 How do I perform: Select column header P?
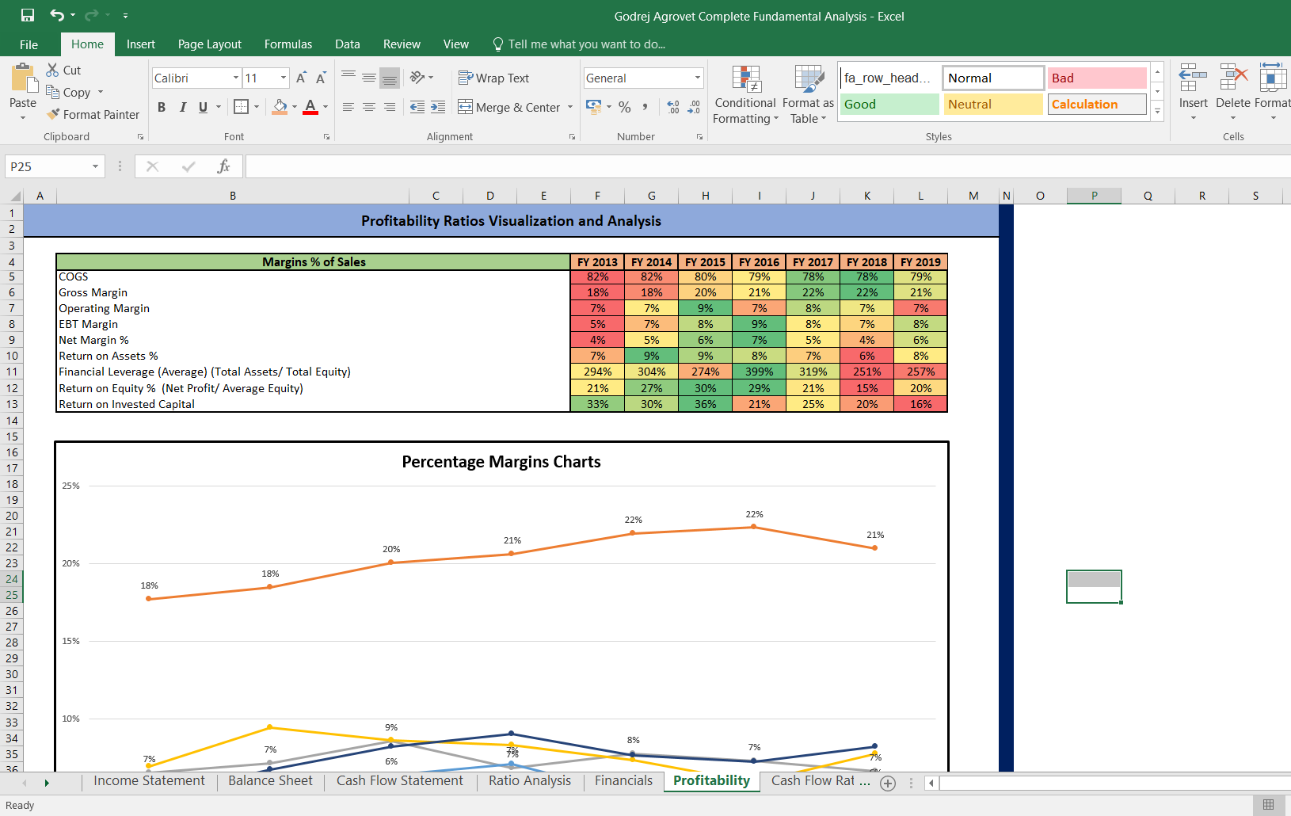point(1094,196)
